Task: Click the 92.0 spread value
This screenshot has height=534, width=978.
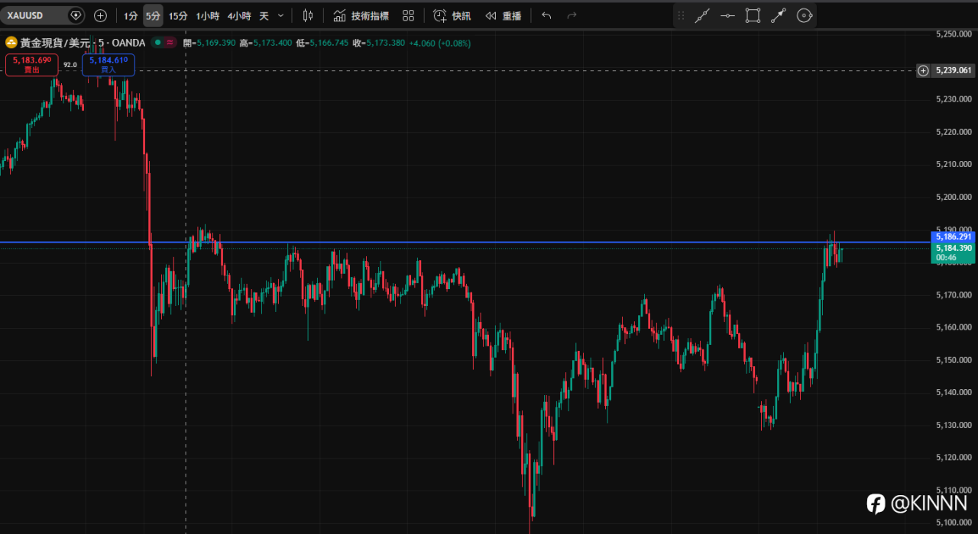Action: click(x=70, y=65)
